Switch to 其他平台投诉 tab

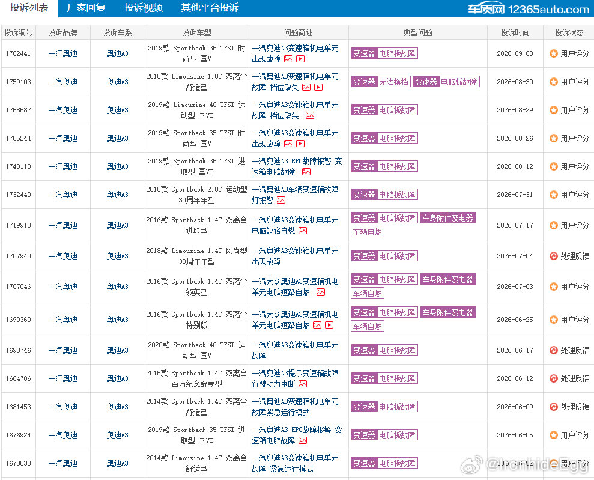pos(210,8)
